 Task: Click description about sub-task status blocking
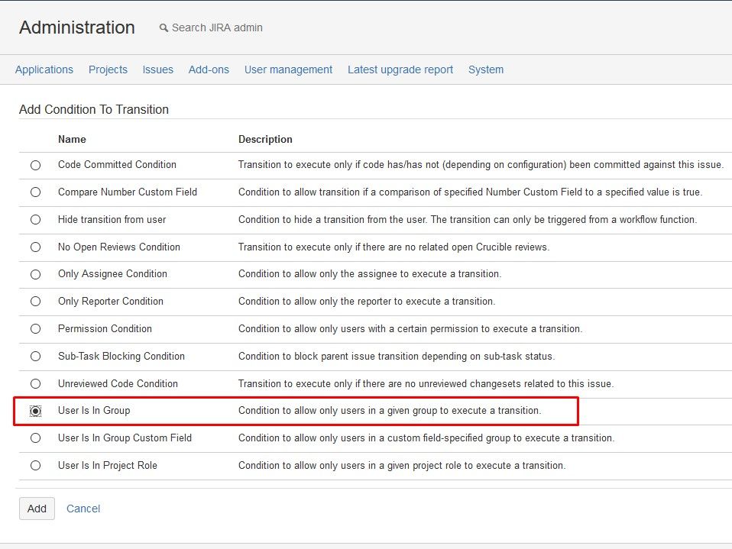pyautogui.click(x=397, y=357)
